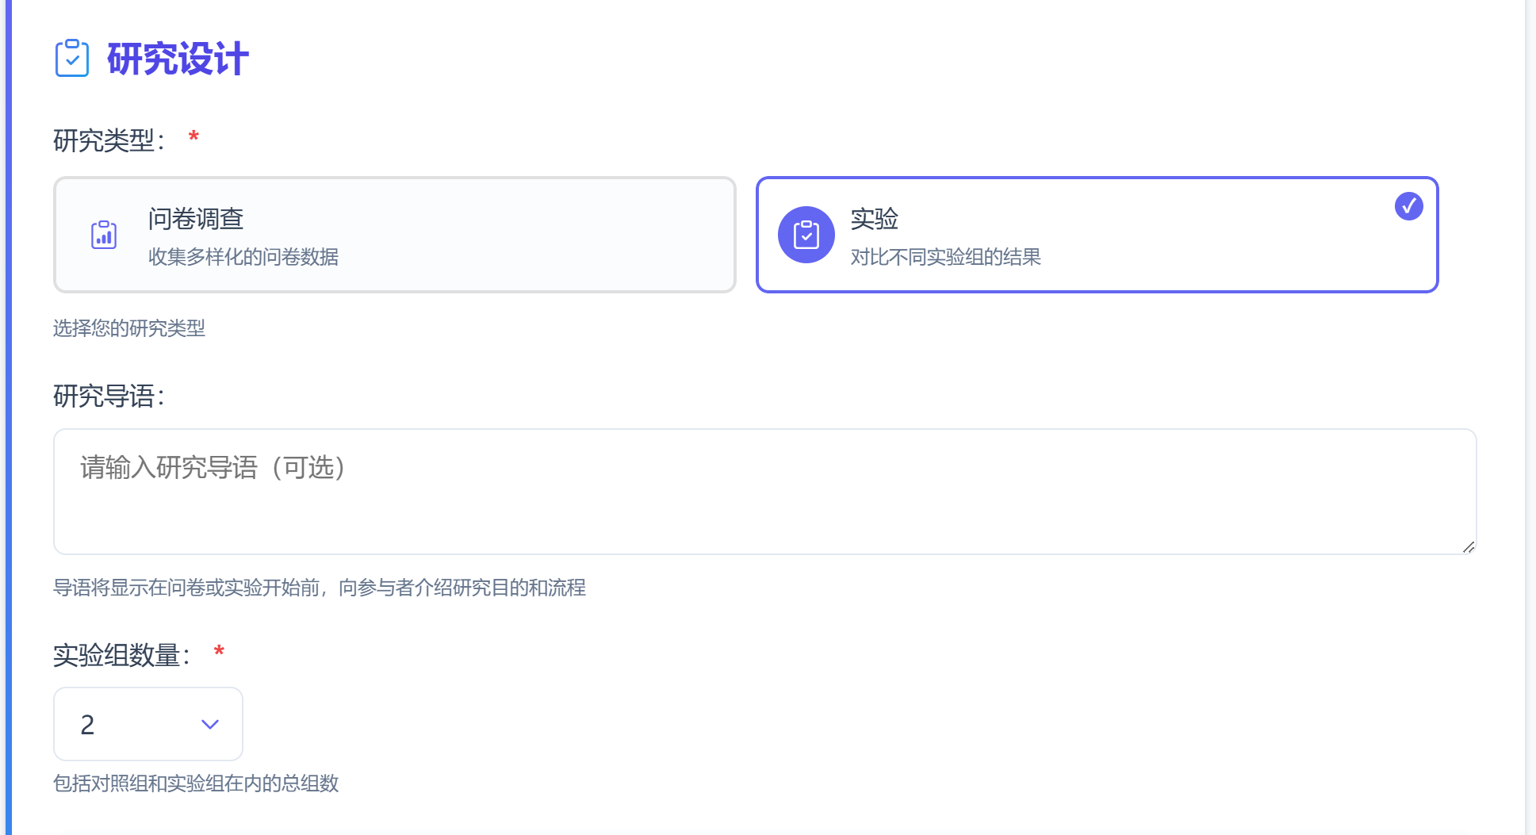Viewport: 1536px width, 835px height.
Task: Click the 对比不同实验组的结果 description
Action: pos(945,257)
